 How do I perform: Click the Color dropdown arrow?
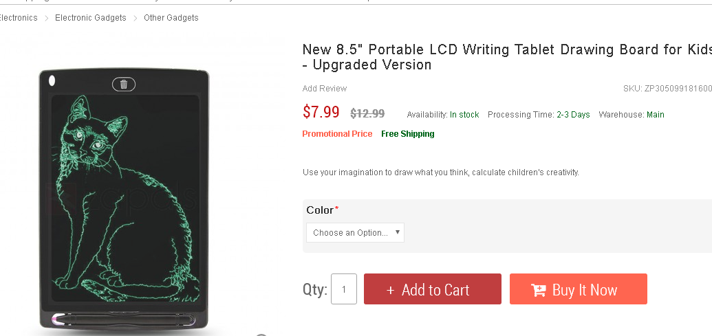coord(398,232)
